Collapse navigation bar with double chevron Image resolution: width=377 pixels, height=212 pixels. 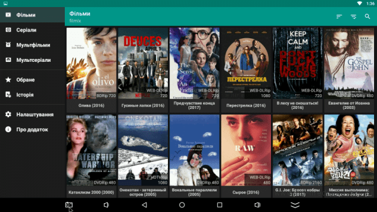tap(295, 205)
